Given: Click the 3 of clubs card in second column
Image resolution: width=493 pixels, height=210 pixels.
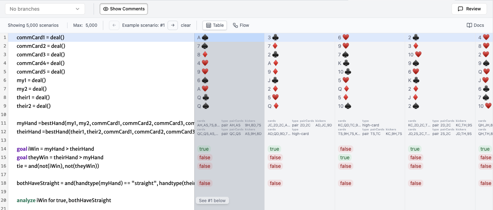Looking at the screenshot, I should tap(273, 37).
